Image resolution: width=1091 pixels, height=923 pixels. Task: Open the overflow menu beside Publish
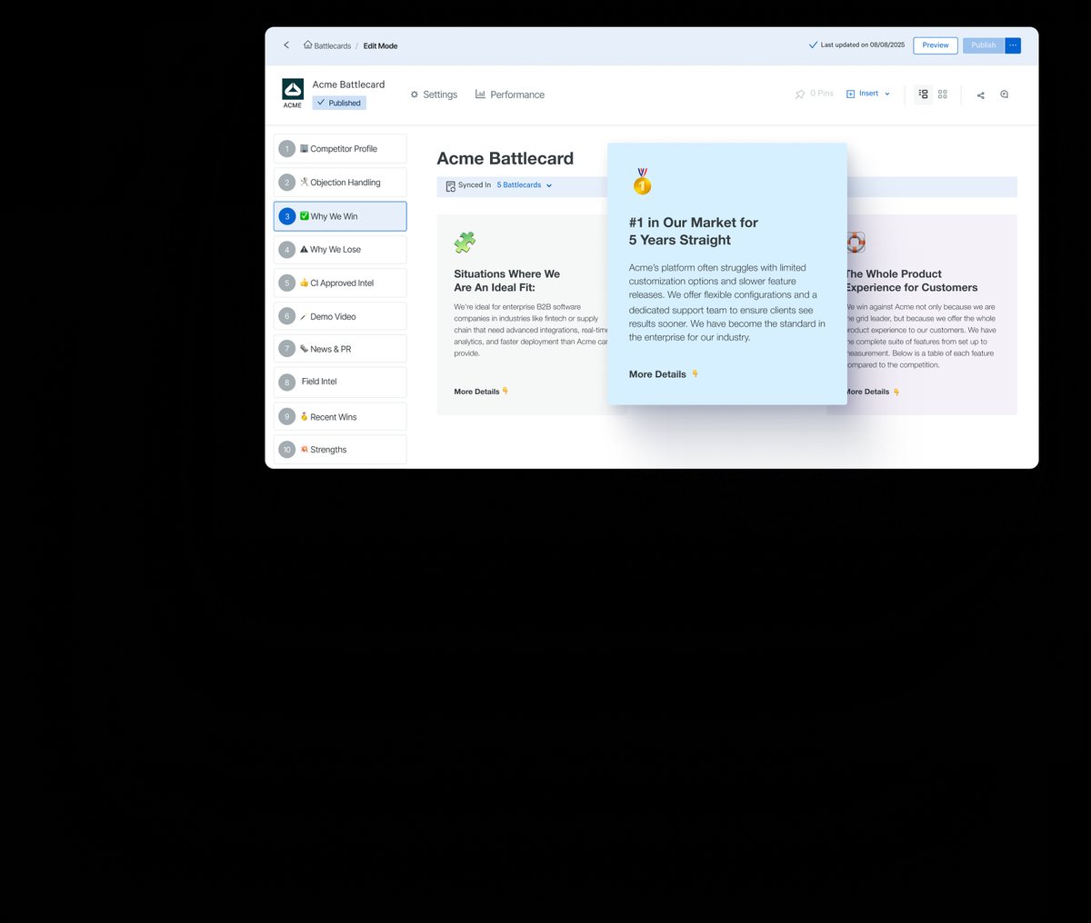pyautogui.click(x=1013, y=45)
